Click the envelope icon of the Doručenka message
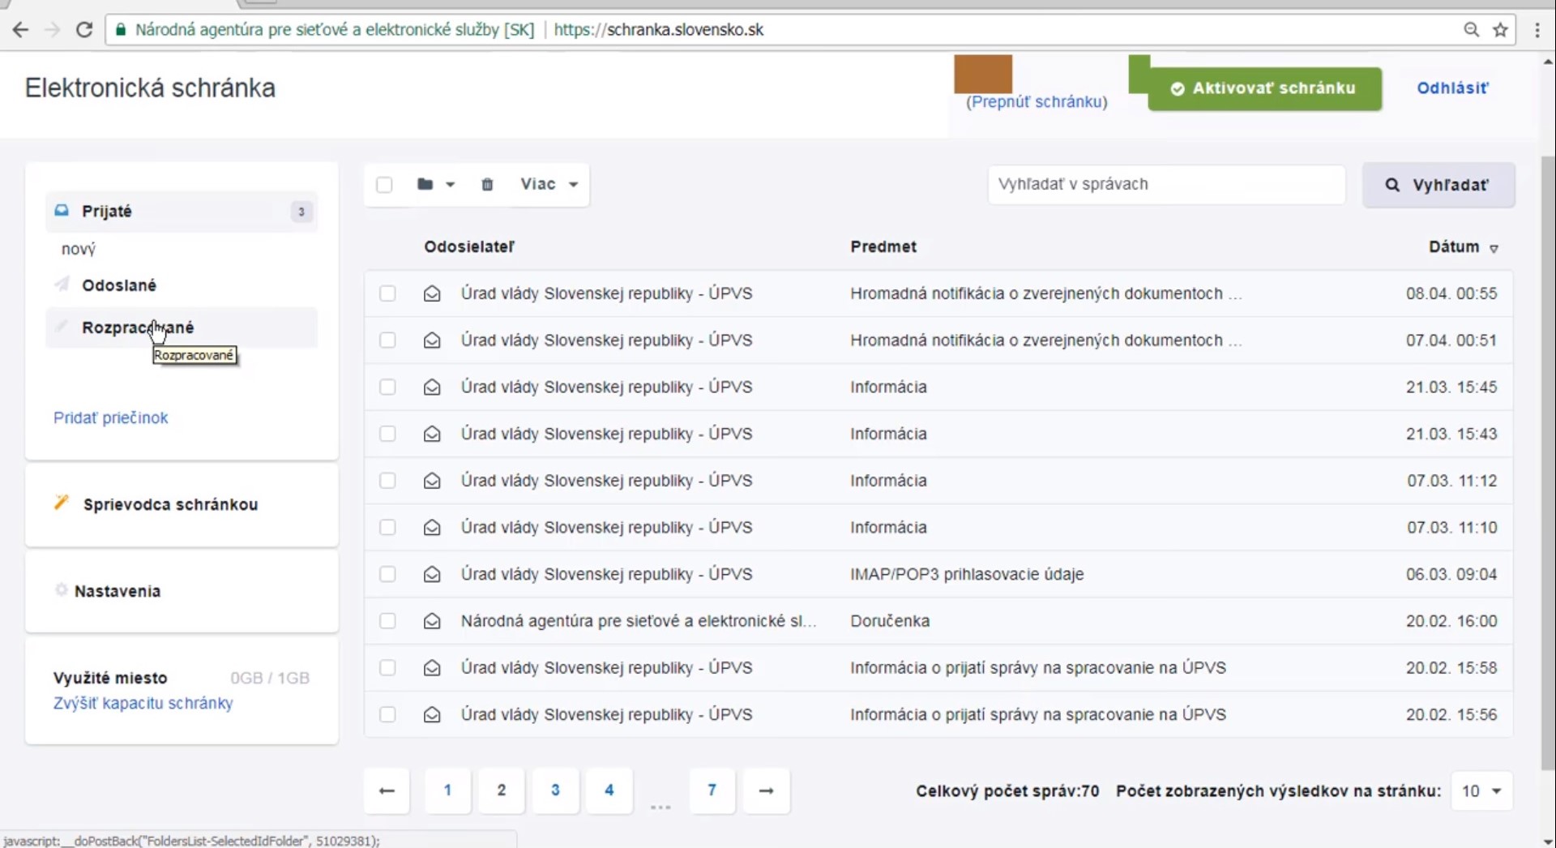This screenshot has height=848, width=1556. pyautogui.click(x=432, y=621)
